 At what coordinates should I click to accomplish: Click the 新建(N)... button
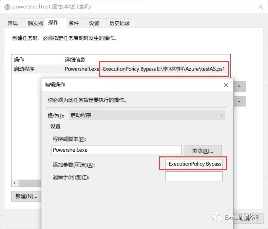26,196
